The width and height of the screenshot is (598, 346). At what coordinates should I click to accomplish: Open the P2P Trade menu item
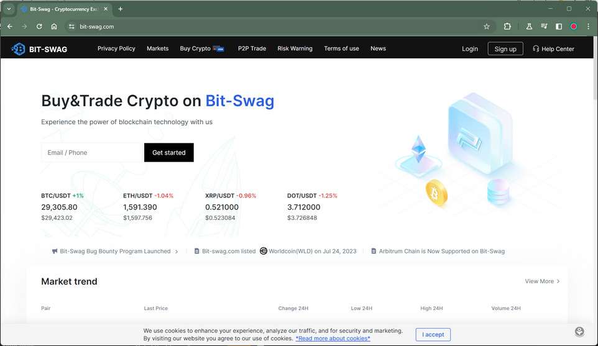pos(252,48)
